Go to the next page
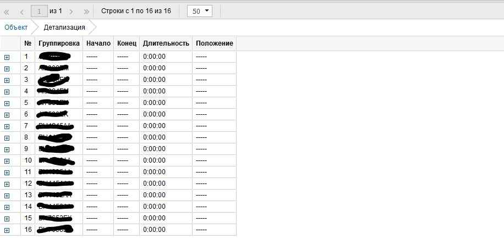Viewport: 504px width, 239px height. (72, 11)
